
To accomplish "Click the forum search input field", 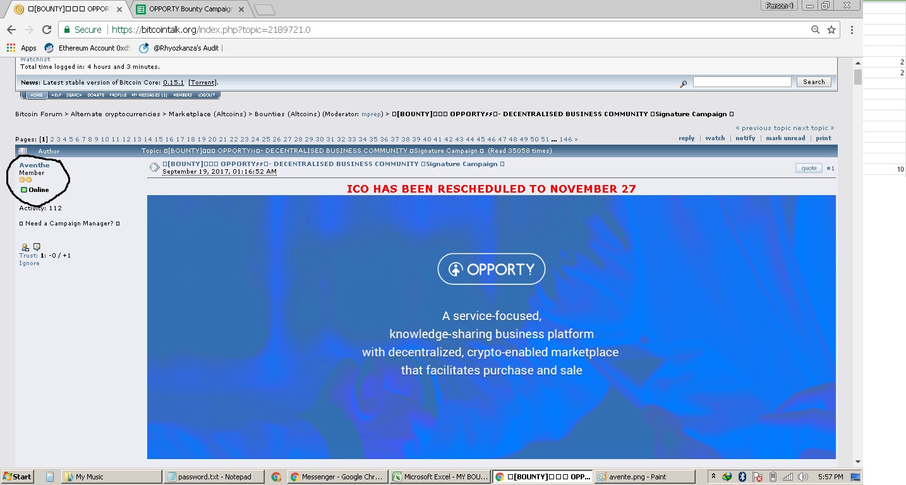I will pos(742,82).
